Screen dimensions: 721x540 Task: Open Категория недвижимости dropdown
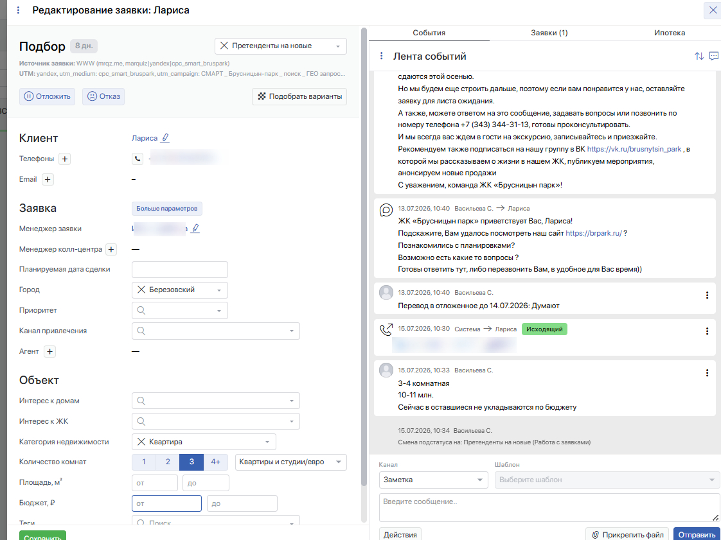coord(267,442)
